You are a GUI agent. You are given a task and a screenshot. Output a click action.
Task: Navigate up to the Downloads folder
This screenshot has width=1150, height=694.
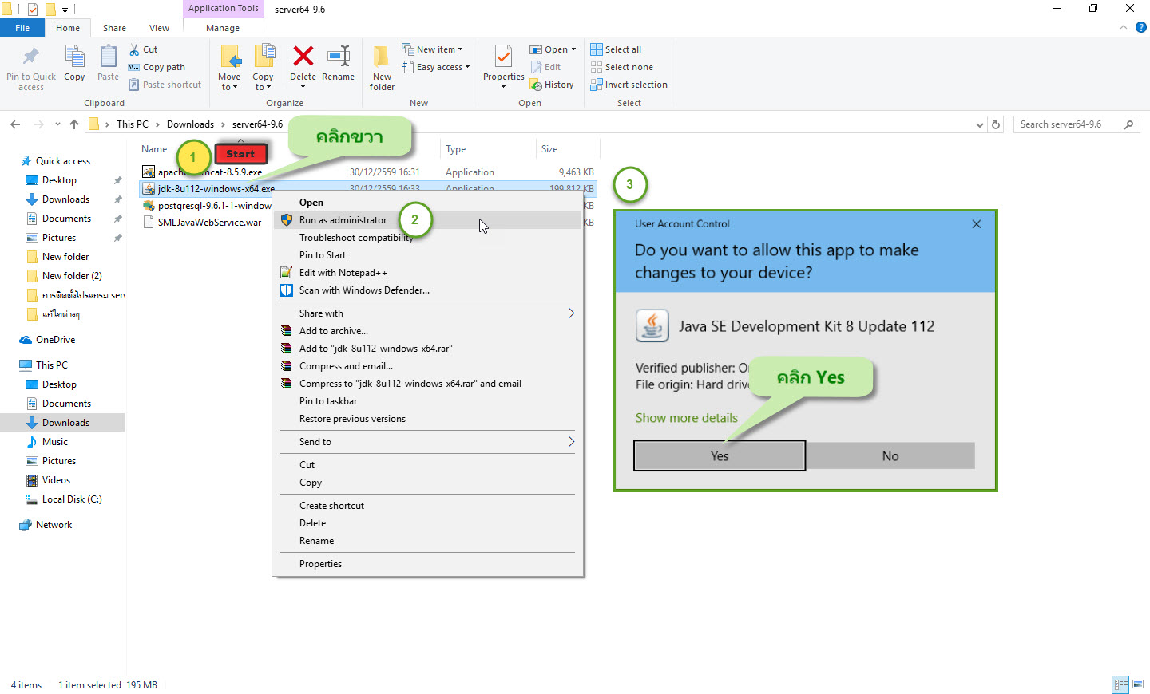tap(191, 124)
